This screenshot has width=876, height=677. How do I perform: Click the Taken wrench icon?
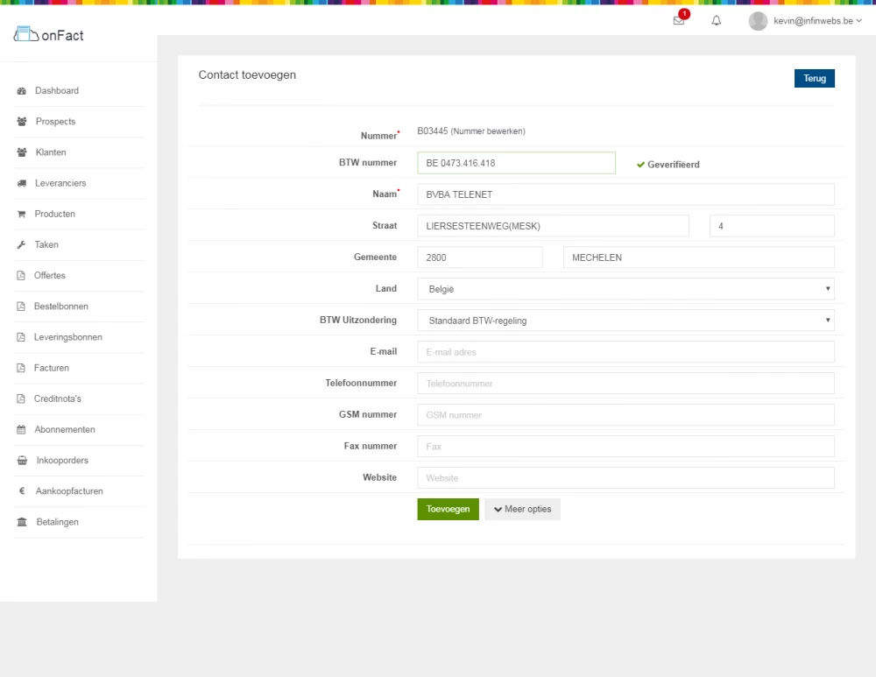[x=22, y=245]
